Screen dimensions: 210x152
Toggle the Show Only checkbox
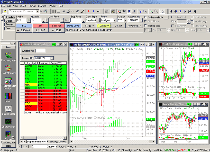tap(173, 26)
